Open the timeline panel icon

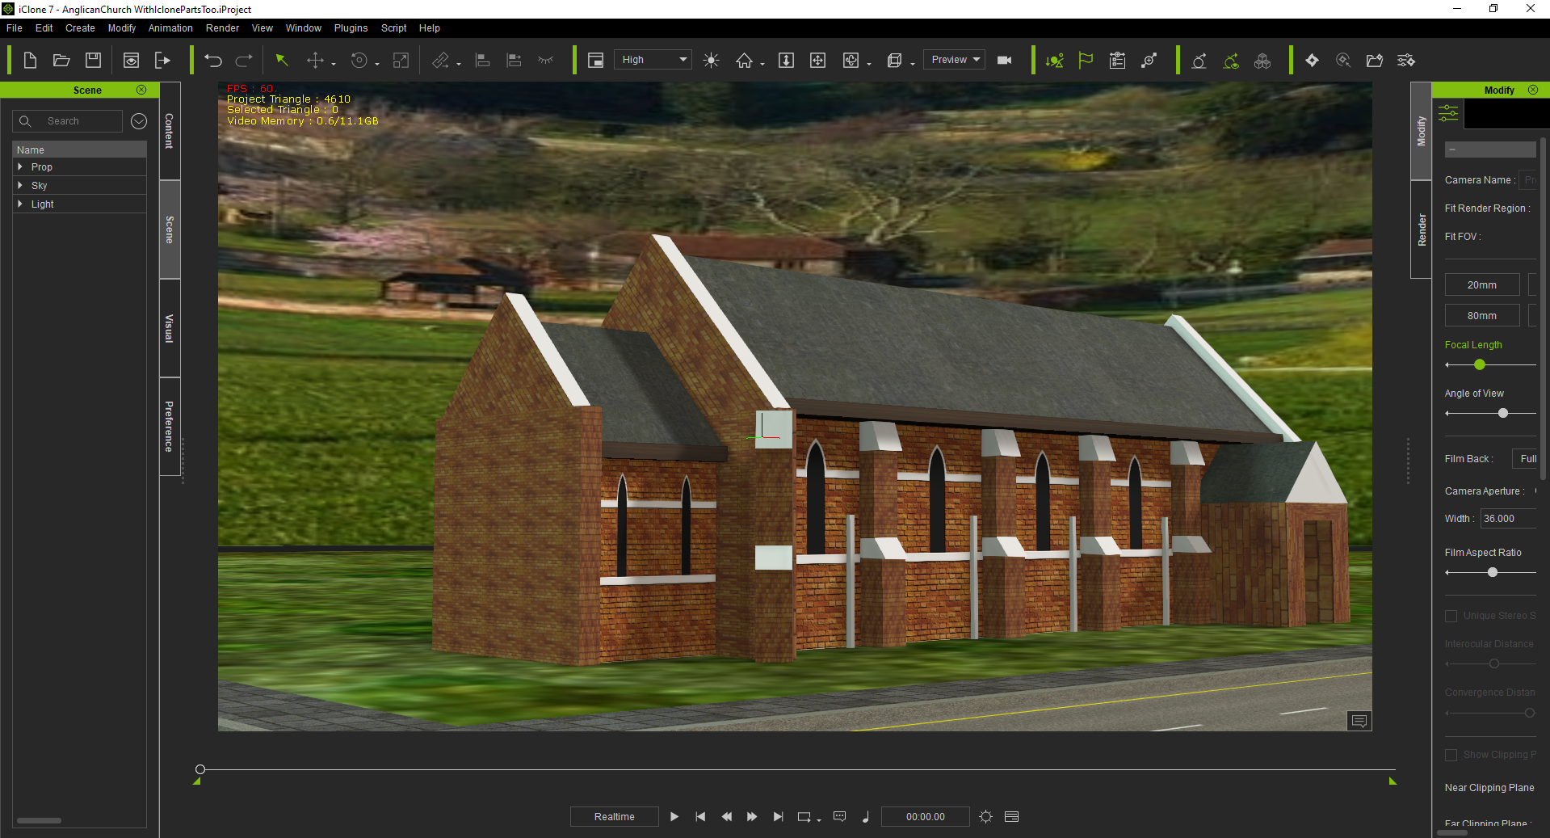(1011, 816)
